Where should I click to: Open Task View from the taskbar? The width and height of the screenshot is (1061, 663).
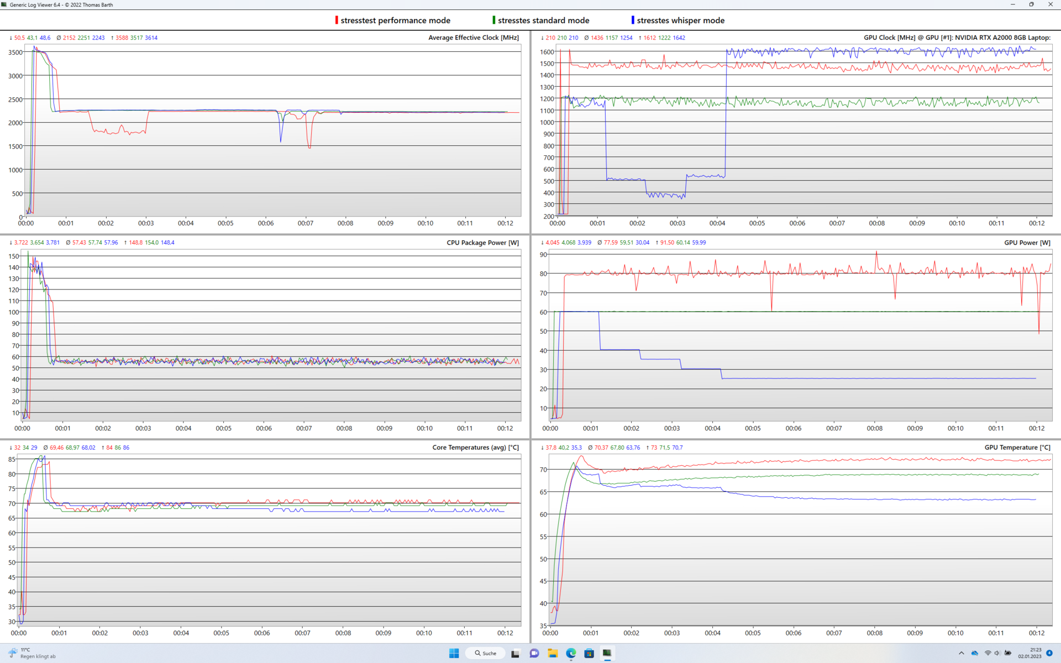515,653
